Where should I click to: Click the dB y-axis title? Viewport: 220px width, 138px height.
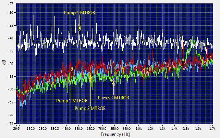4,62
